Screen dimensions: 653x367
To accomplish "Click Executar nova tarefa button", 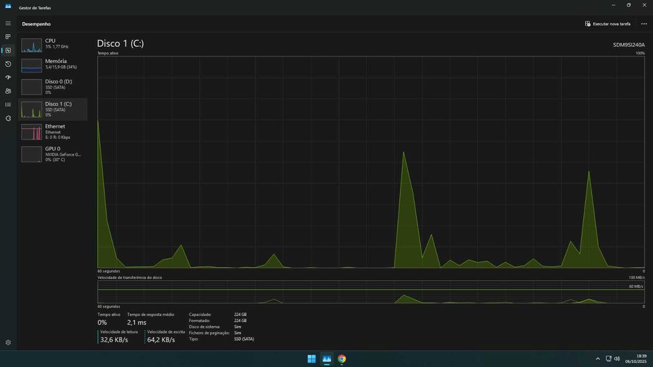I will 607,24.
